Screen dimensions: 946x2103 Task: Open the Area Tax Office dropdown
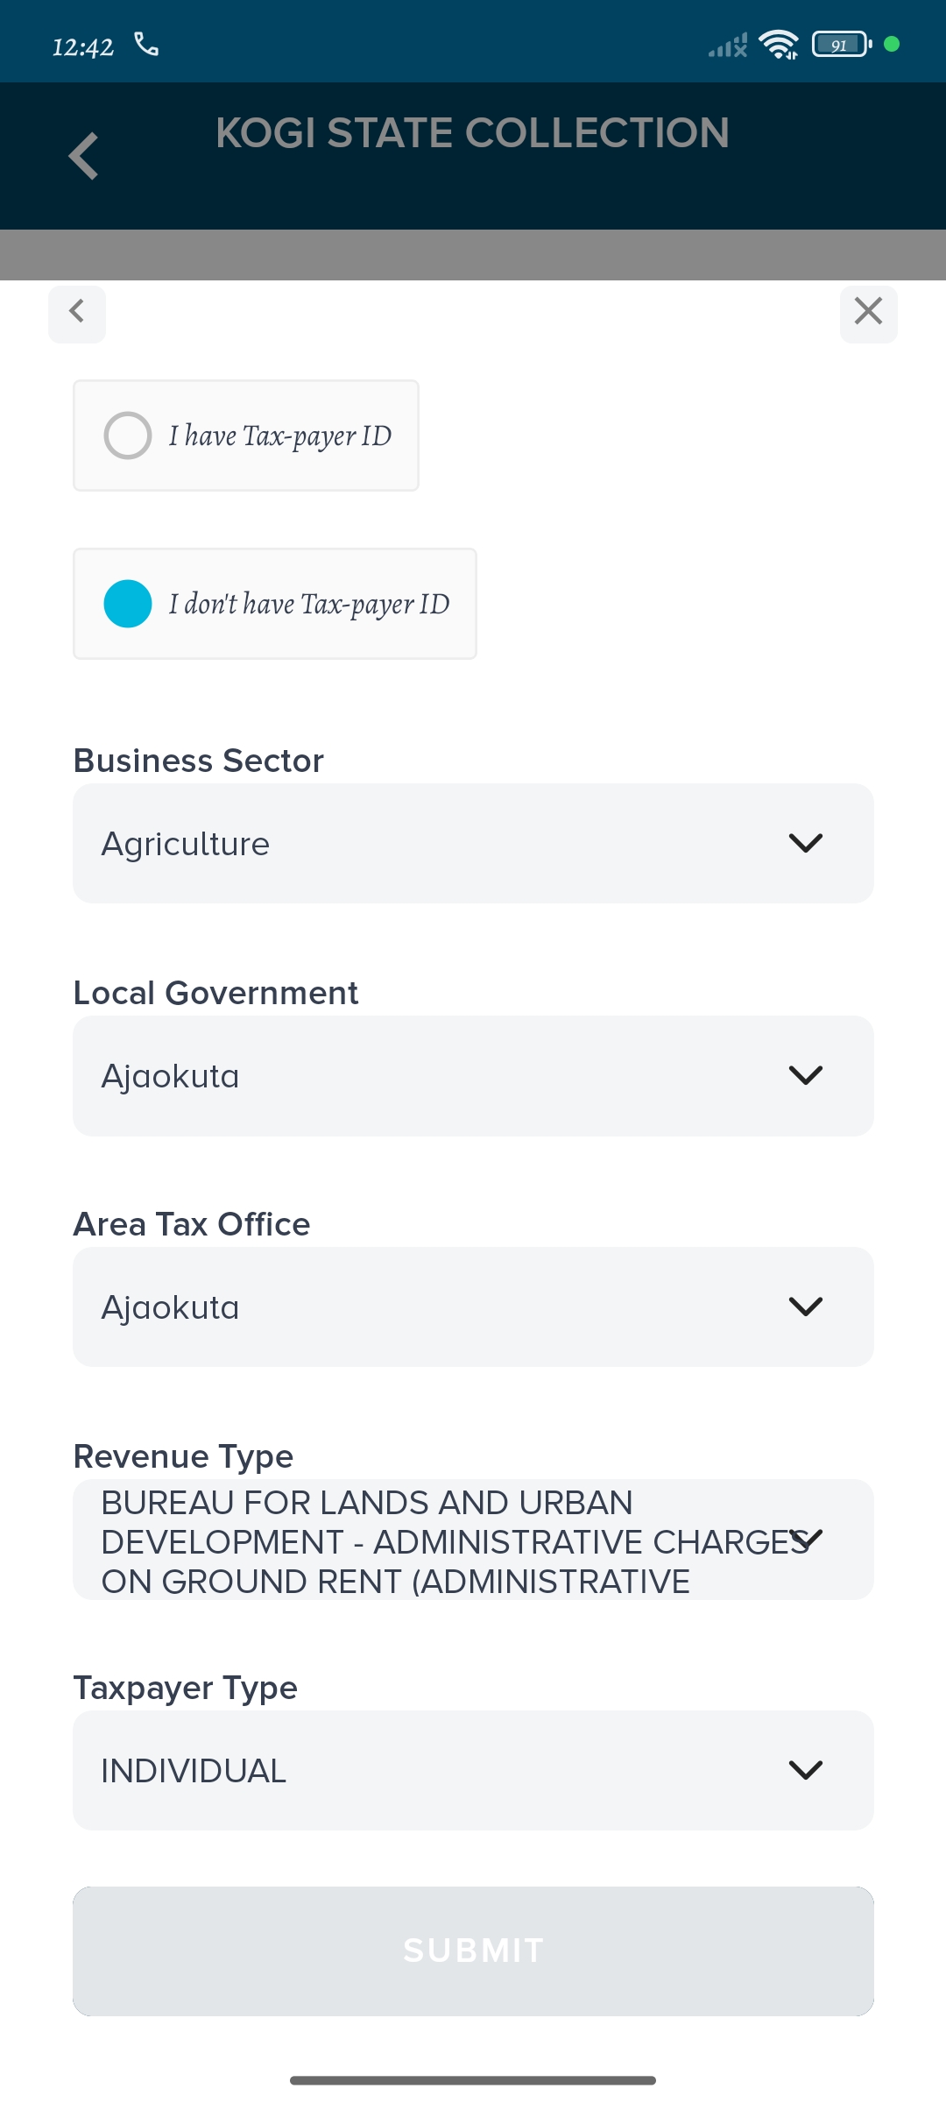pos(473,1306)
